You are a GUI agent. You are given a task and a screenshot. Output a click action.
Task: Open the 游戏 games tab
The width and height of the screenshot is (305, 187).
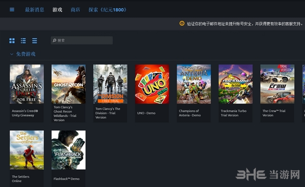(x=57, y=10)
